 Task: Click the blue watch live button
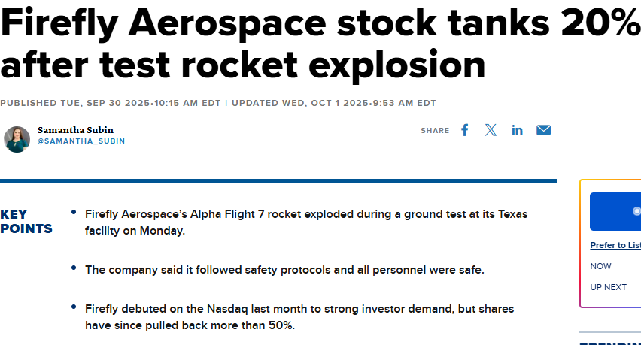coord(615,211)
